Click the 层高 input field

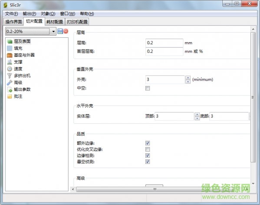tap(165, 43)
